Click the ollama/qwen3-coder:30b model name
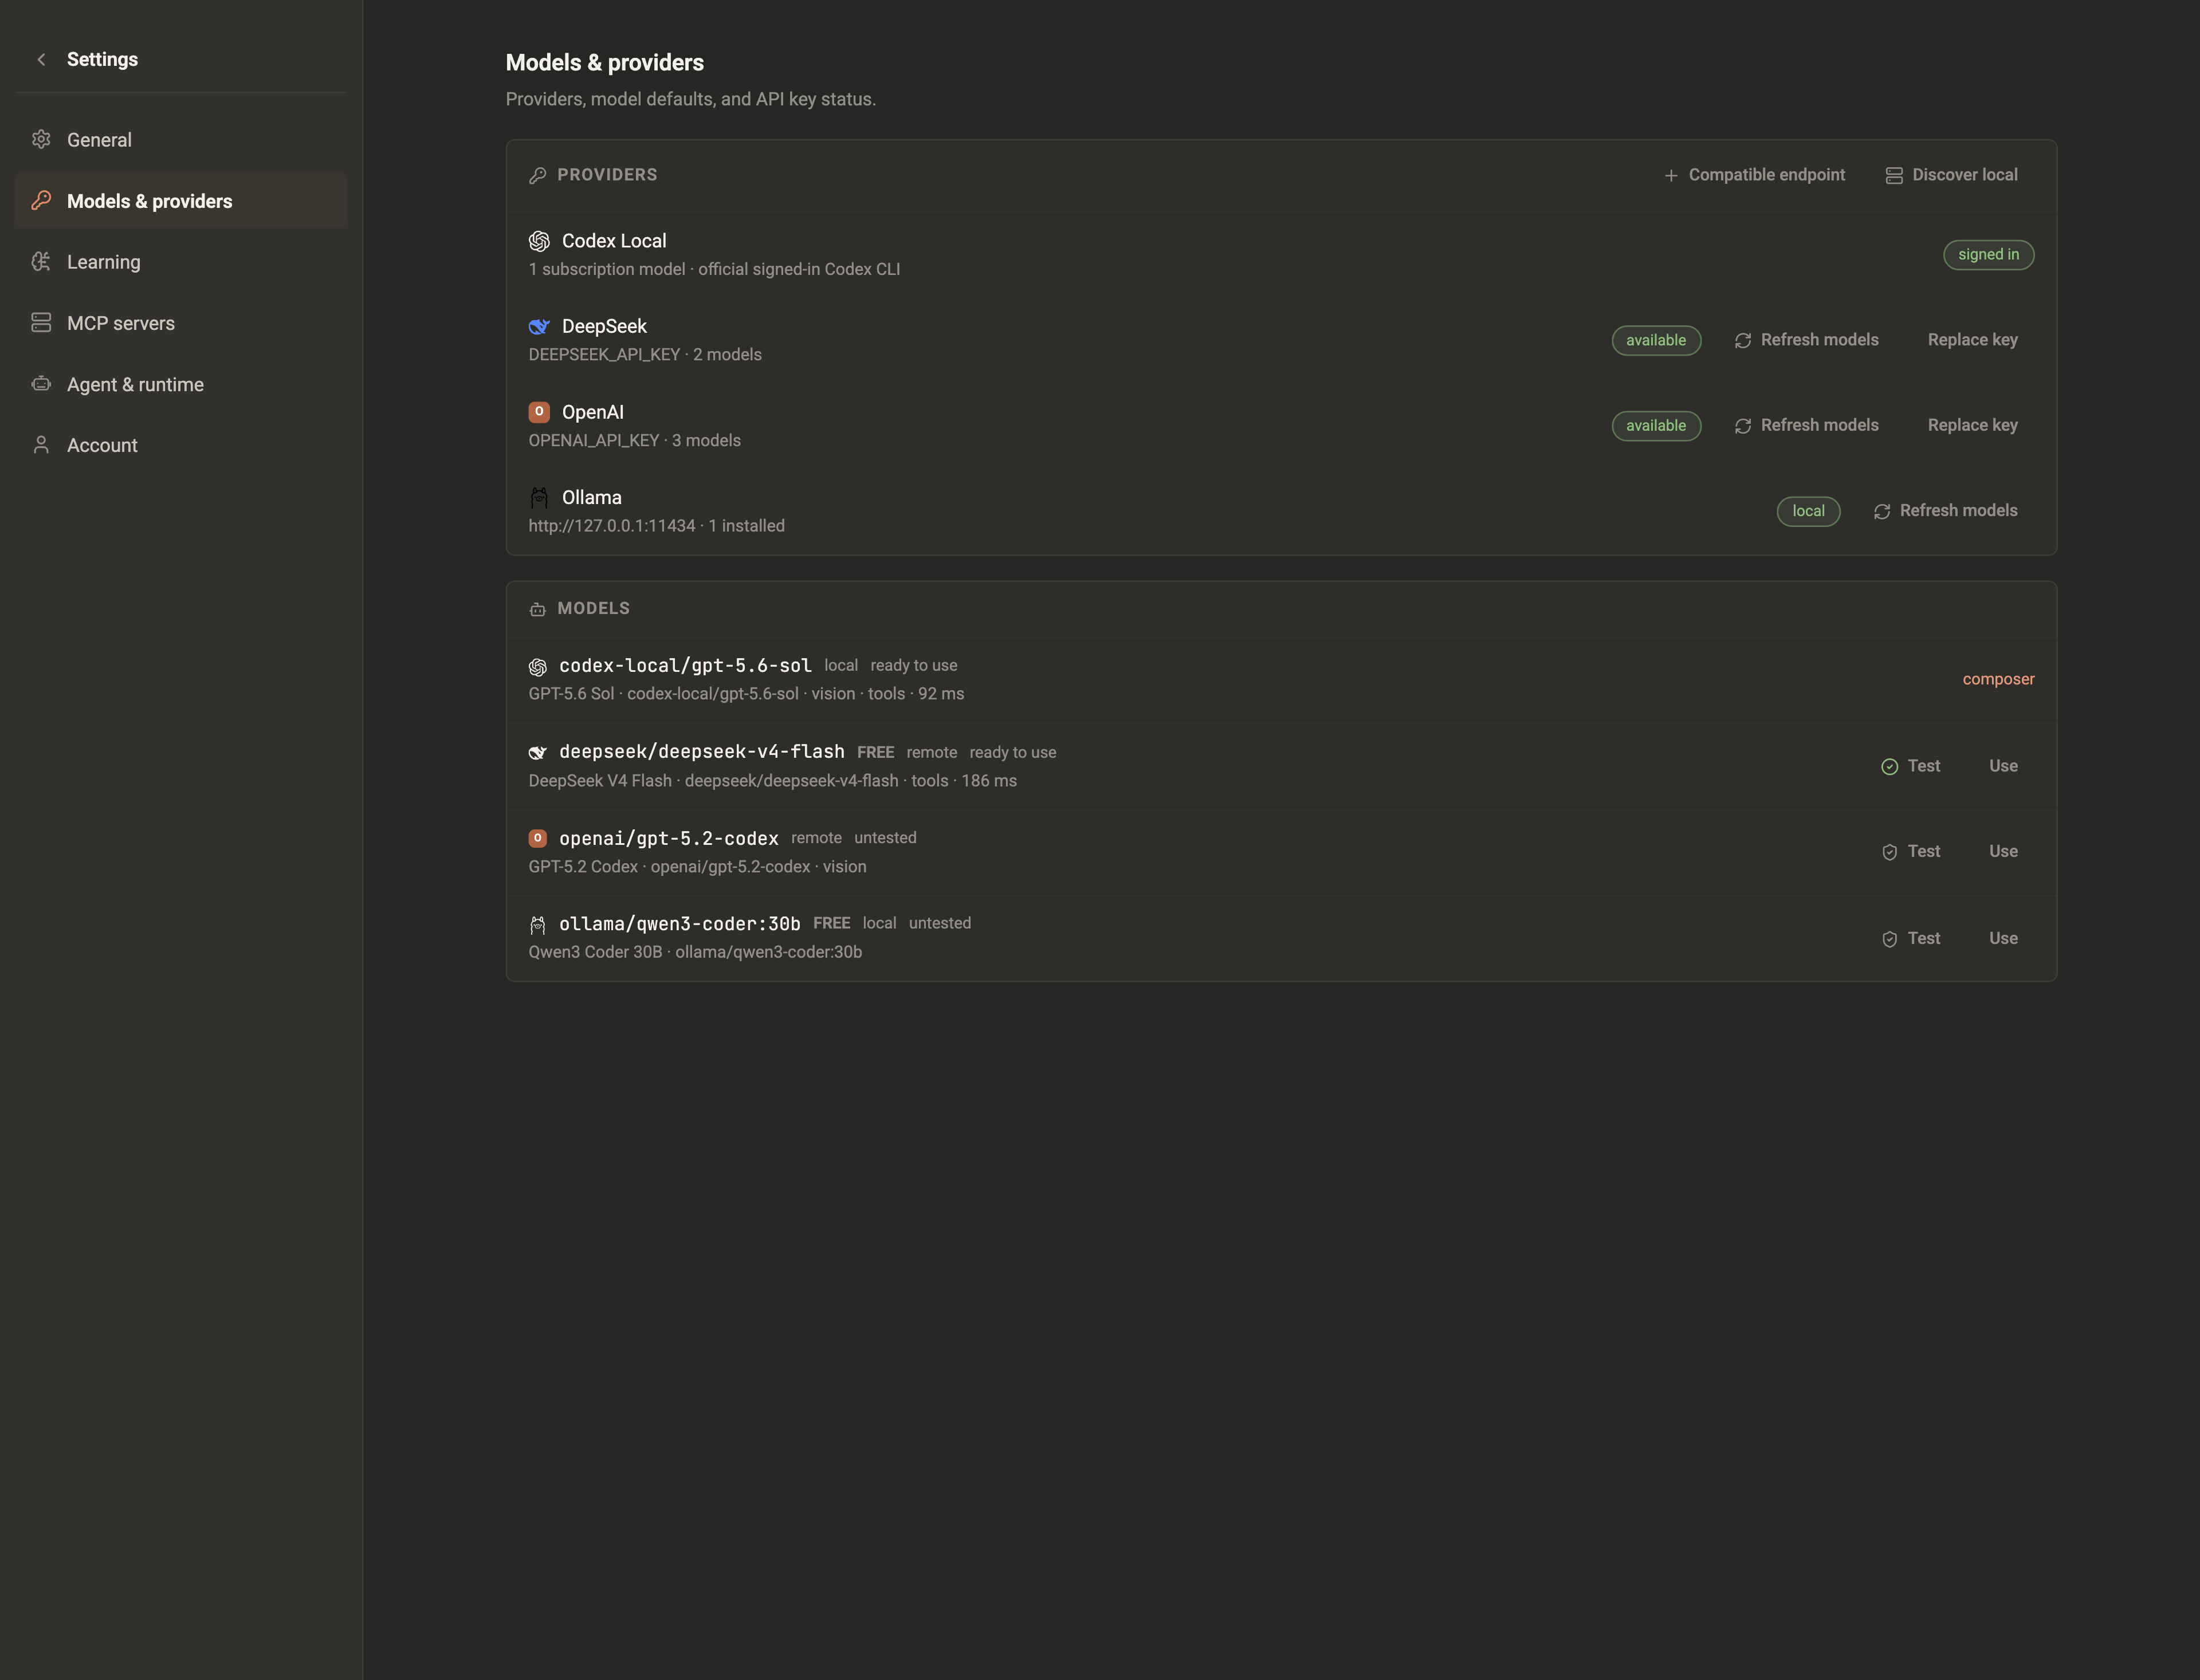This screenshot has width=2200, height=1680. point(680,924)
